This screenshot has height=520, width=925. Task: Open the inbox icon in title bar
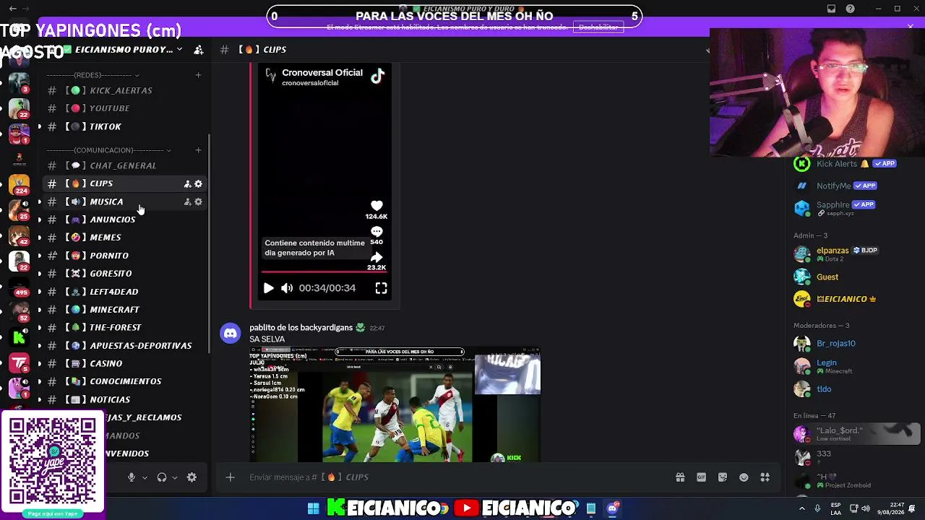[x=831, y=9]
